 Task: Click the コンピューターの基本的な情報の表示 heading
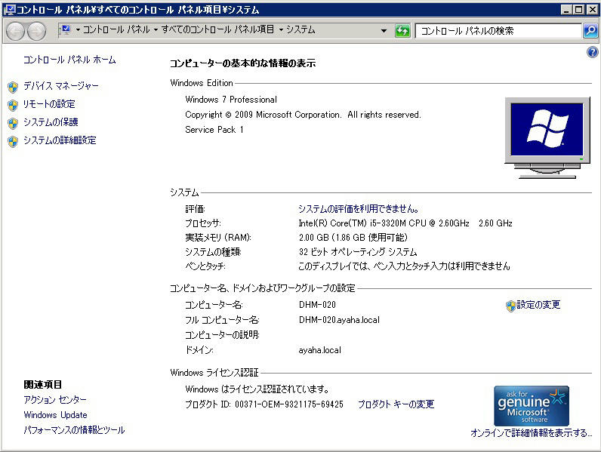(242, 63)
